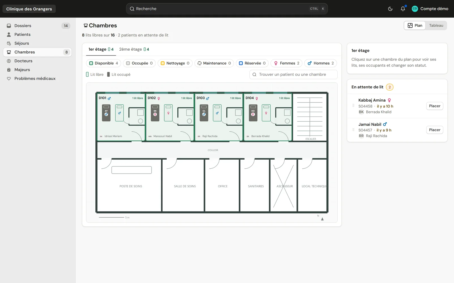This screenshot has width=454, height=283.
Task: Open notifications bell
Action: pos(403,9)
